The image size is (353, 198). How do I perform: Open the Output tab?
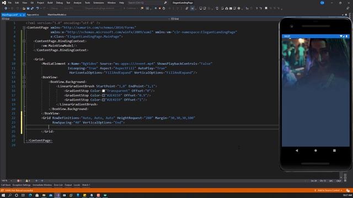coord(68,185)
